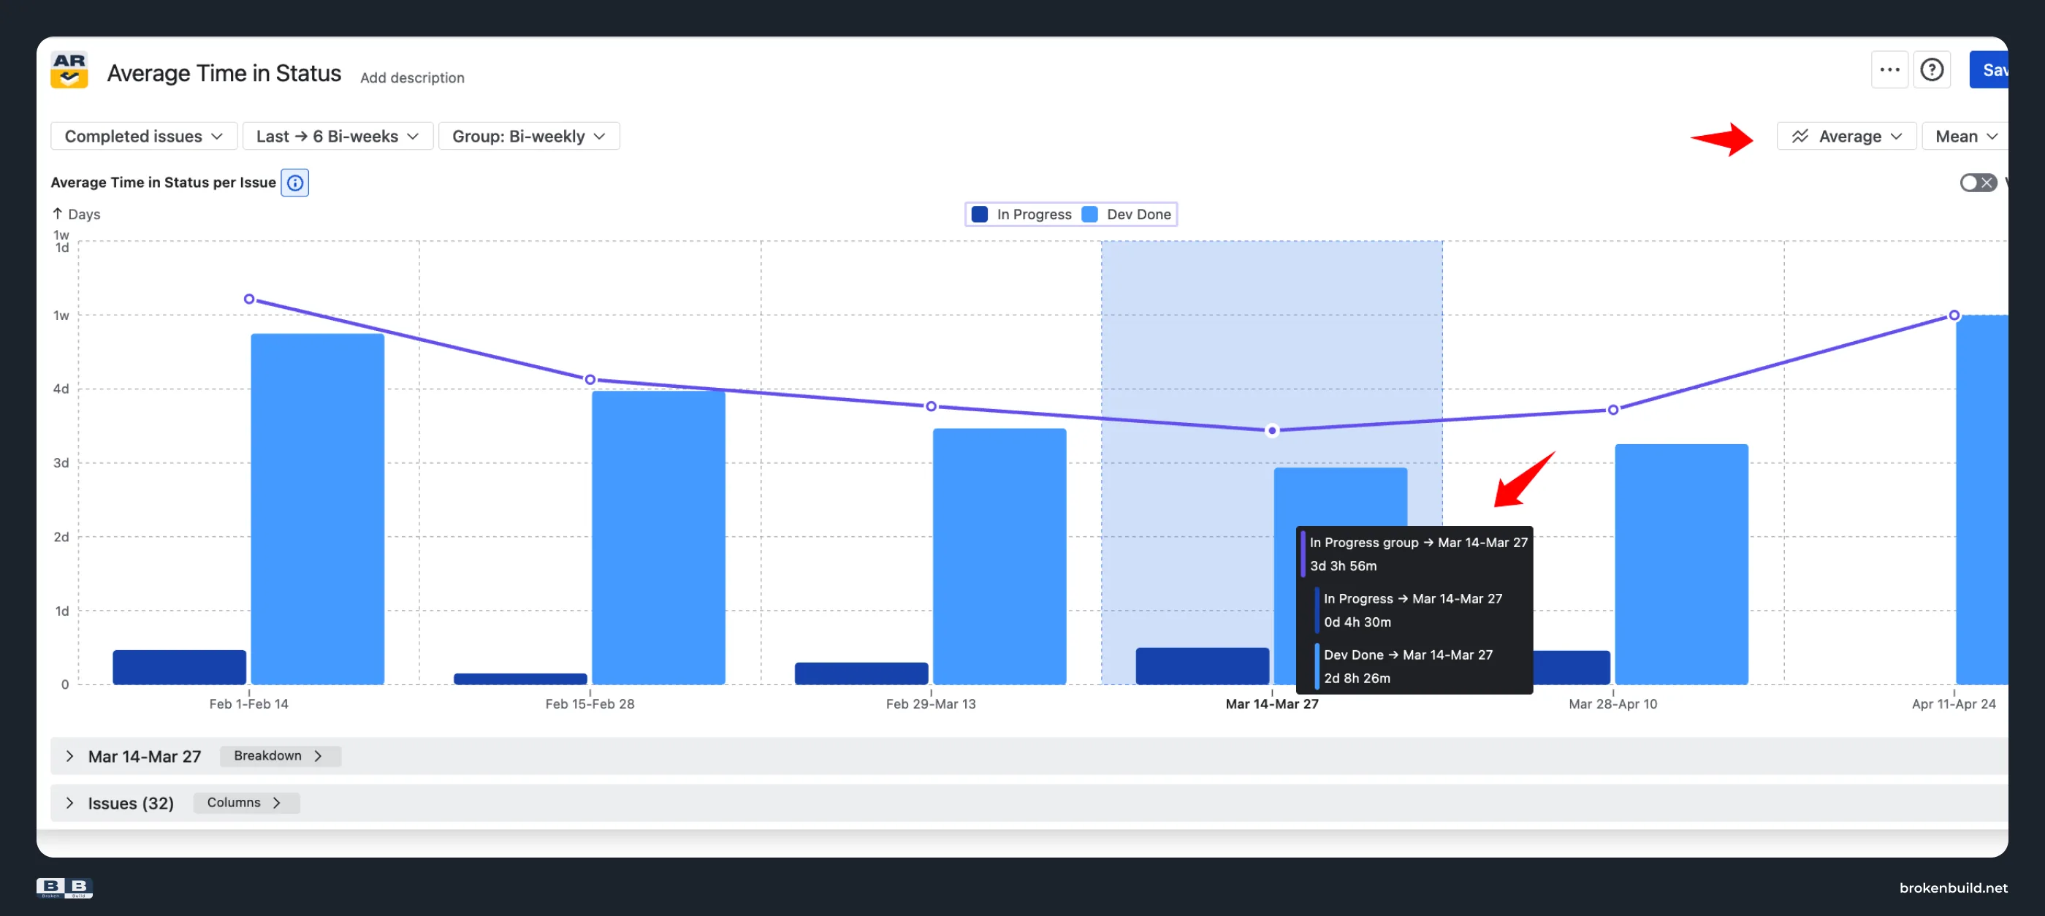Click trend line point for Feb 1-Feb 14
Screen dimensions: 2045x916
point(249,299)
